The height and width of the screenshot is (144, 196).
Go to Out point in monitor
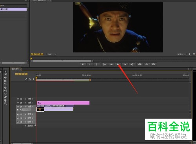click(x=132, y=64)
